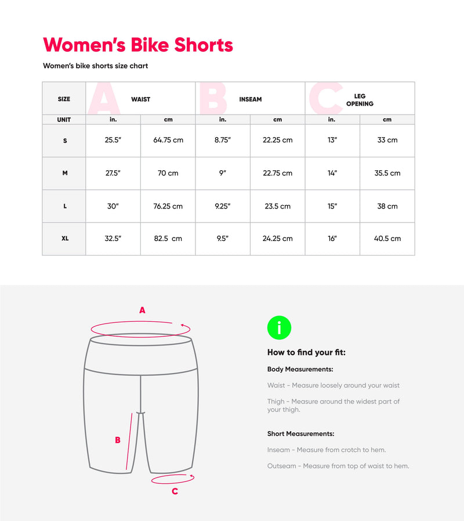
Task: Click the Outseam measurement description
Action: (338, 466)
